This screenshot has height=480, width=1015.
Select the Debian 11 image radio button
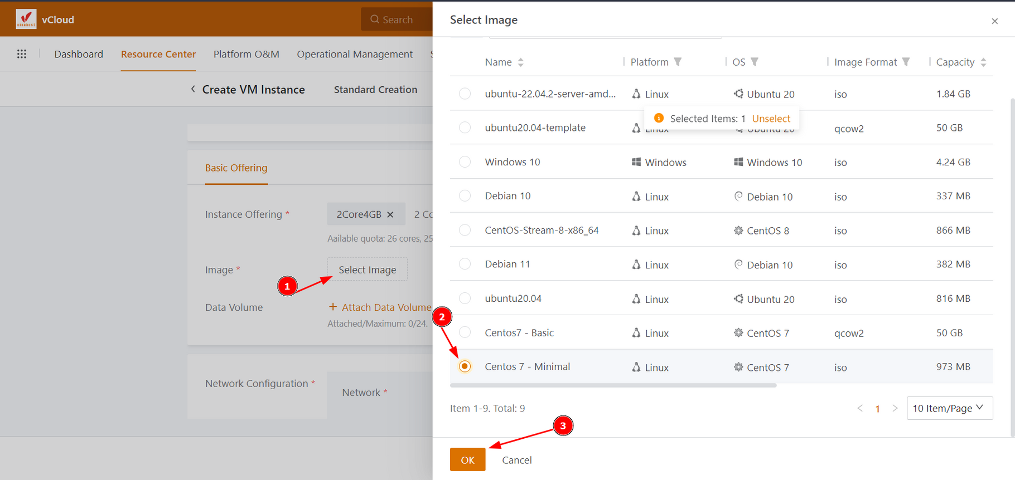465,264
